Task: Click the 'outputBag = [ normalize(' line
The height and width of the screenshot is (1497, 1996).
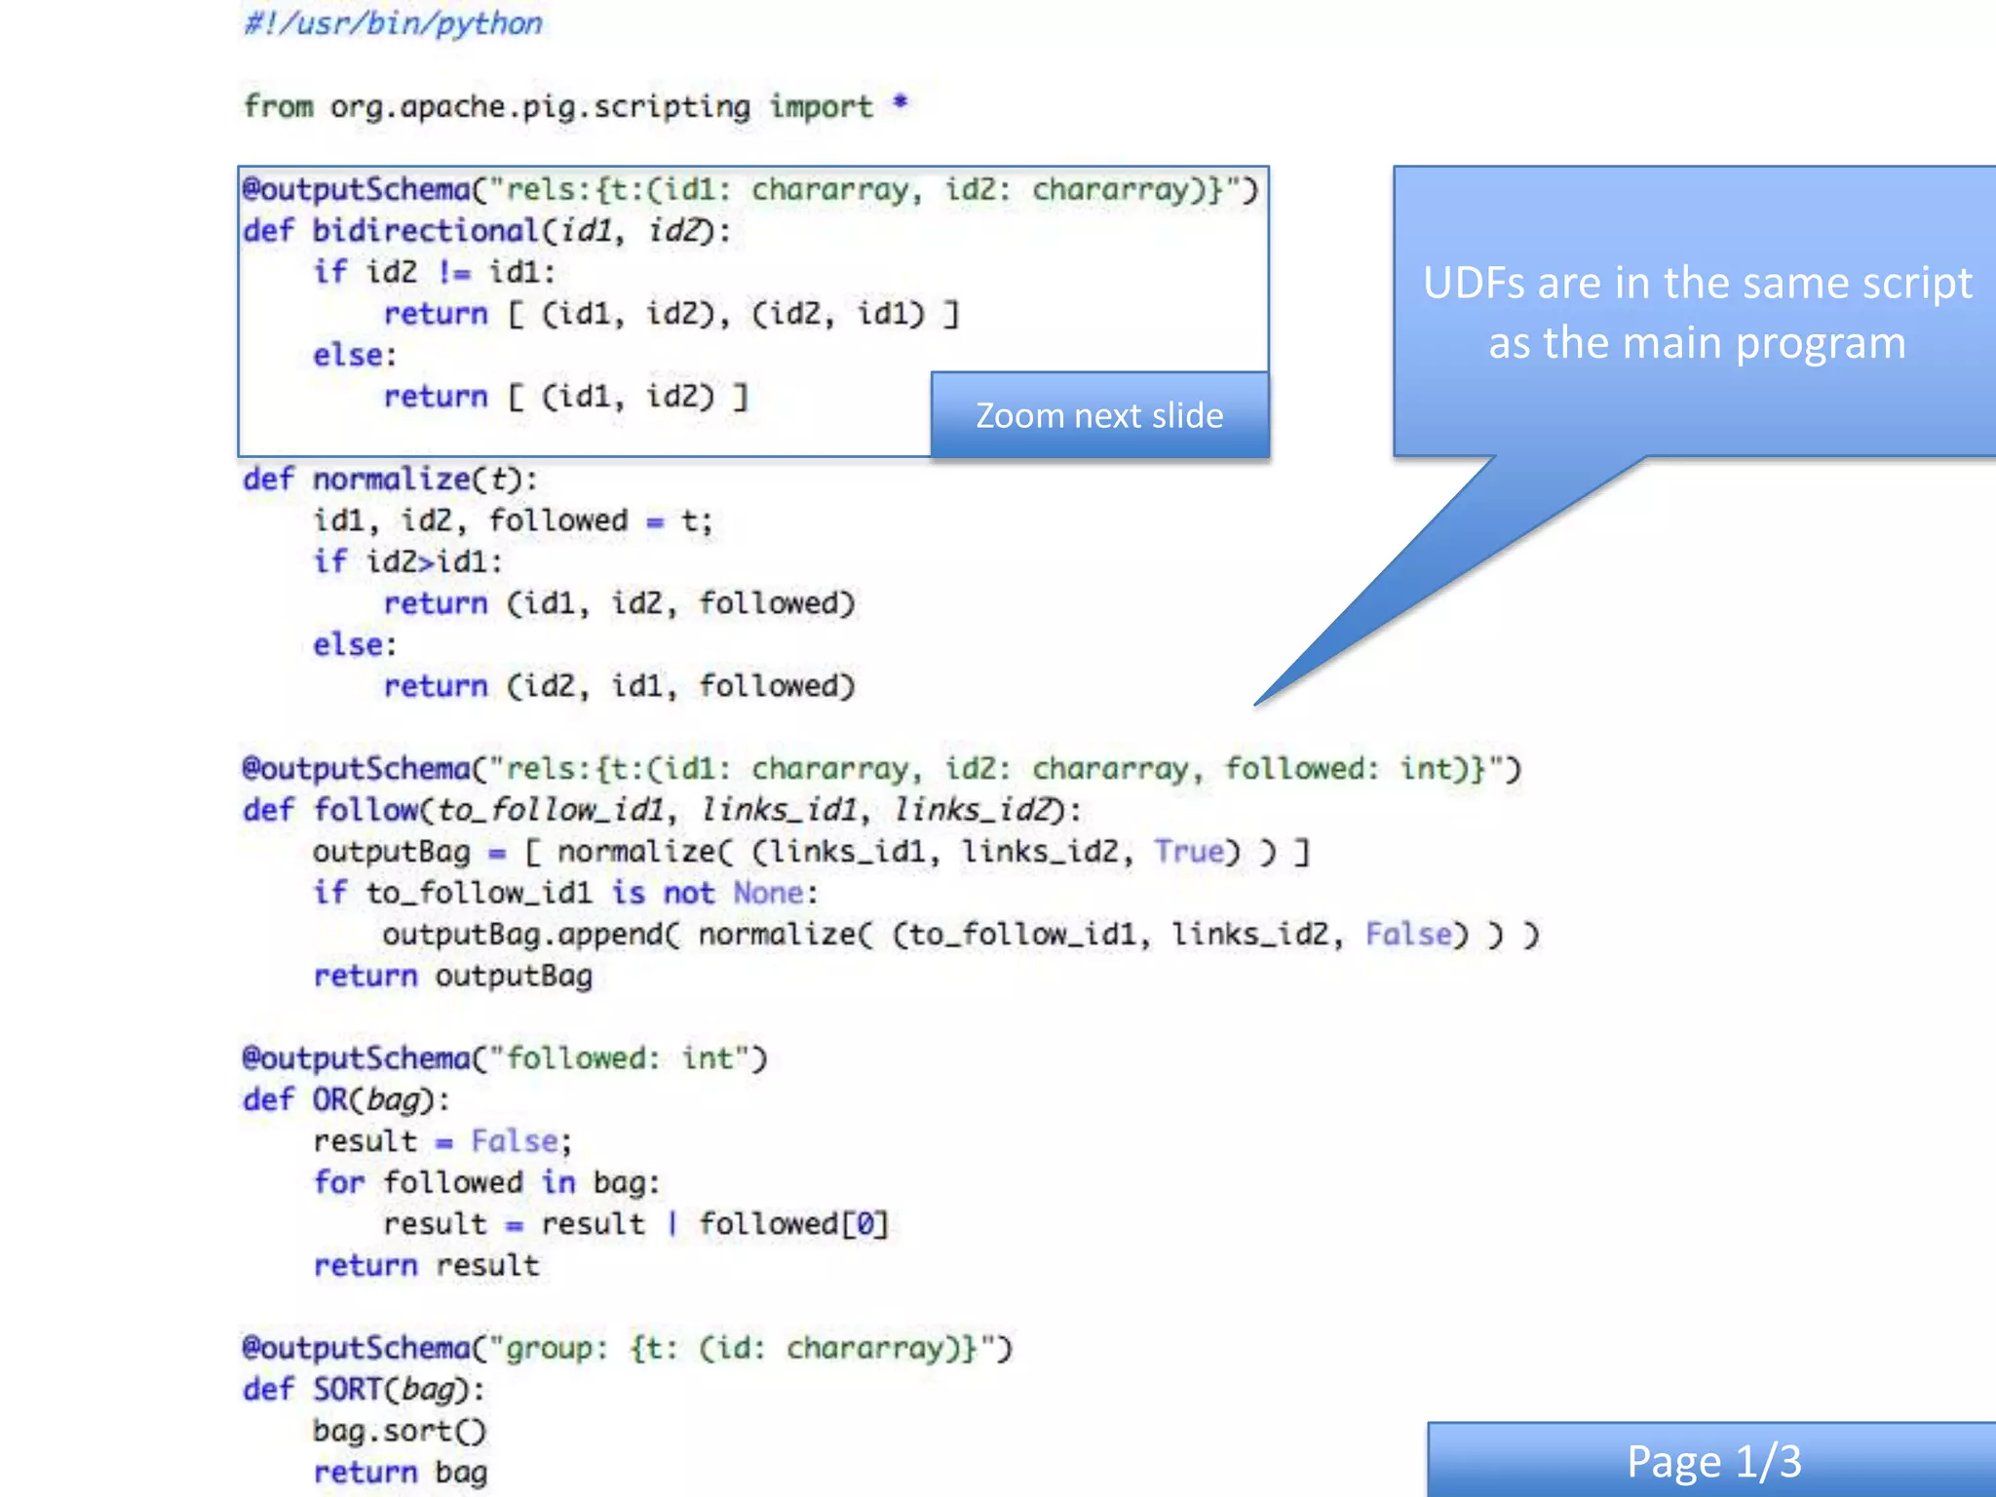Action: (x=811, y=853)
